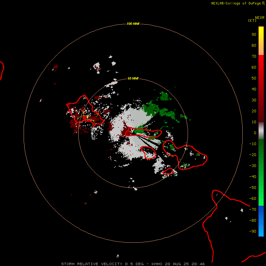Click the -10 value on the velocity scale
The width and height of the screenshot is (266, 266).
pyautogui.click(x=253, y=144)
